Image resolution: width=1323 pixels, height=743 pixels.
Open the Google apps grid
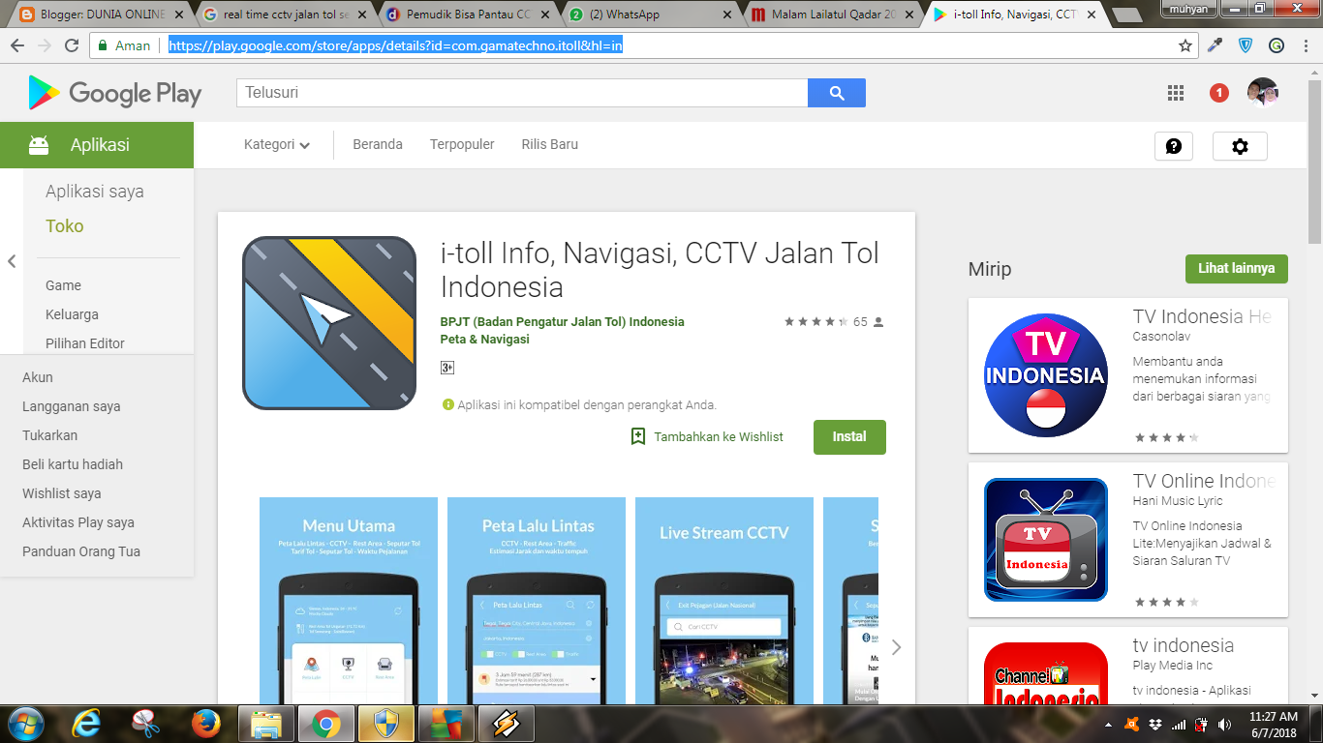[1176, 93]
